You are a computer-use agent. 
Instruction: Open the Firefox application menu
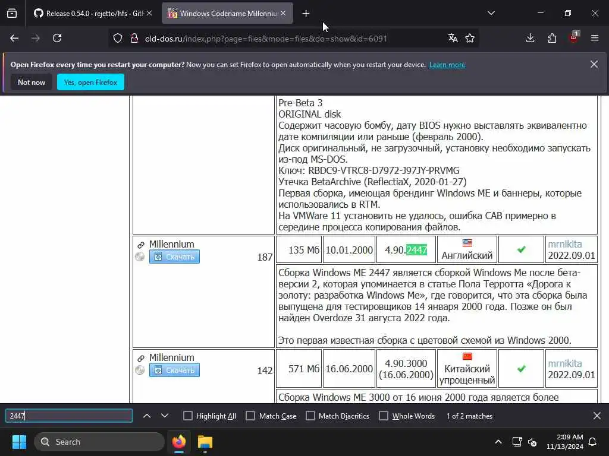click(x=595, y=38)
